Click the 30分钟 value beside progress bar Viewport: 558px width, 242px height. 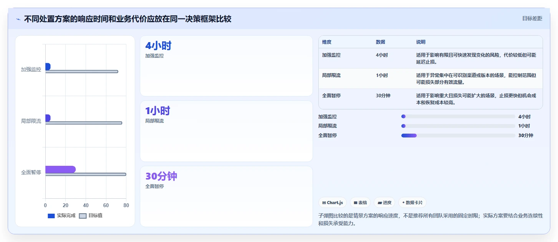(526, 136)
